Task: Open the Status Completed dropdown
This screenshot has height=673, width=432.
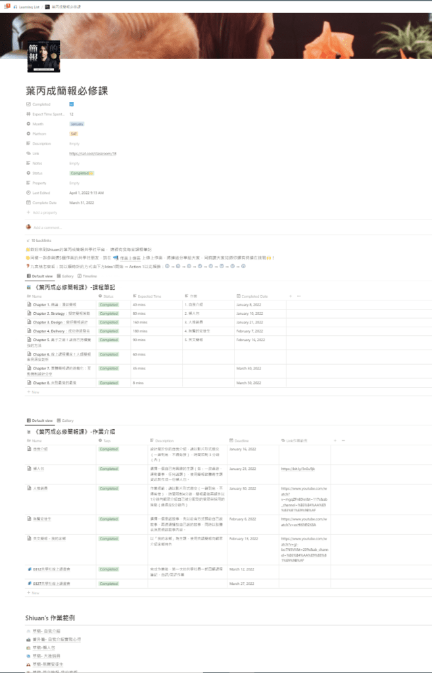Action: pos(82,173)
